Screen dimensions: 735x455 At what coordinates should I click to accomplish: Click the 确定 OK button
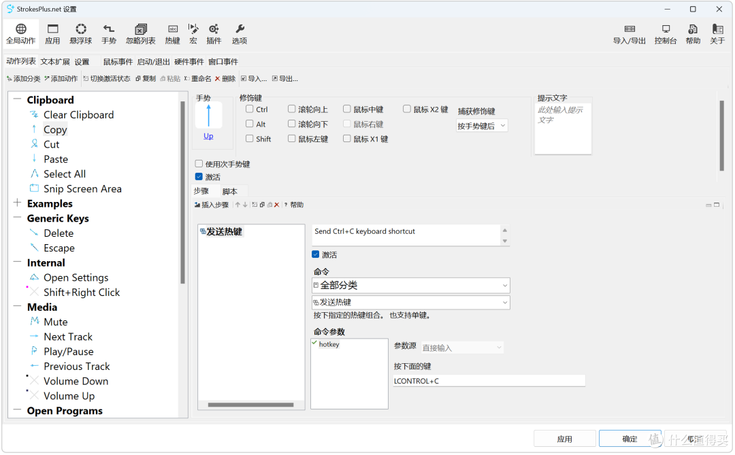[630, 439]
